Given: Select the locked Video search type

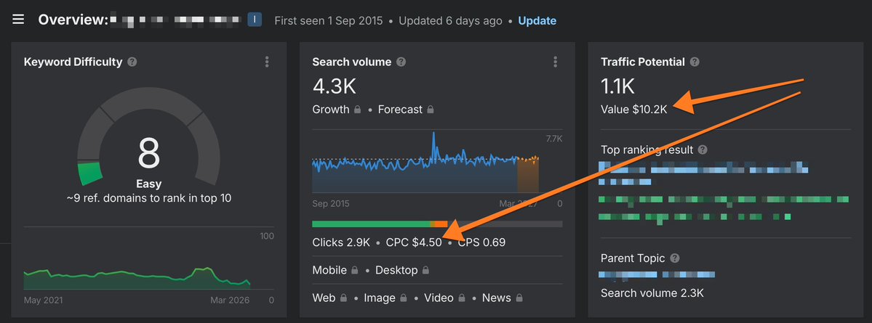Looking at the screenshot, I should click(x=445, y=298).
